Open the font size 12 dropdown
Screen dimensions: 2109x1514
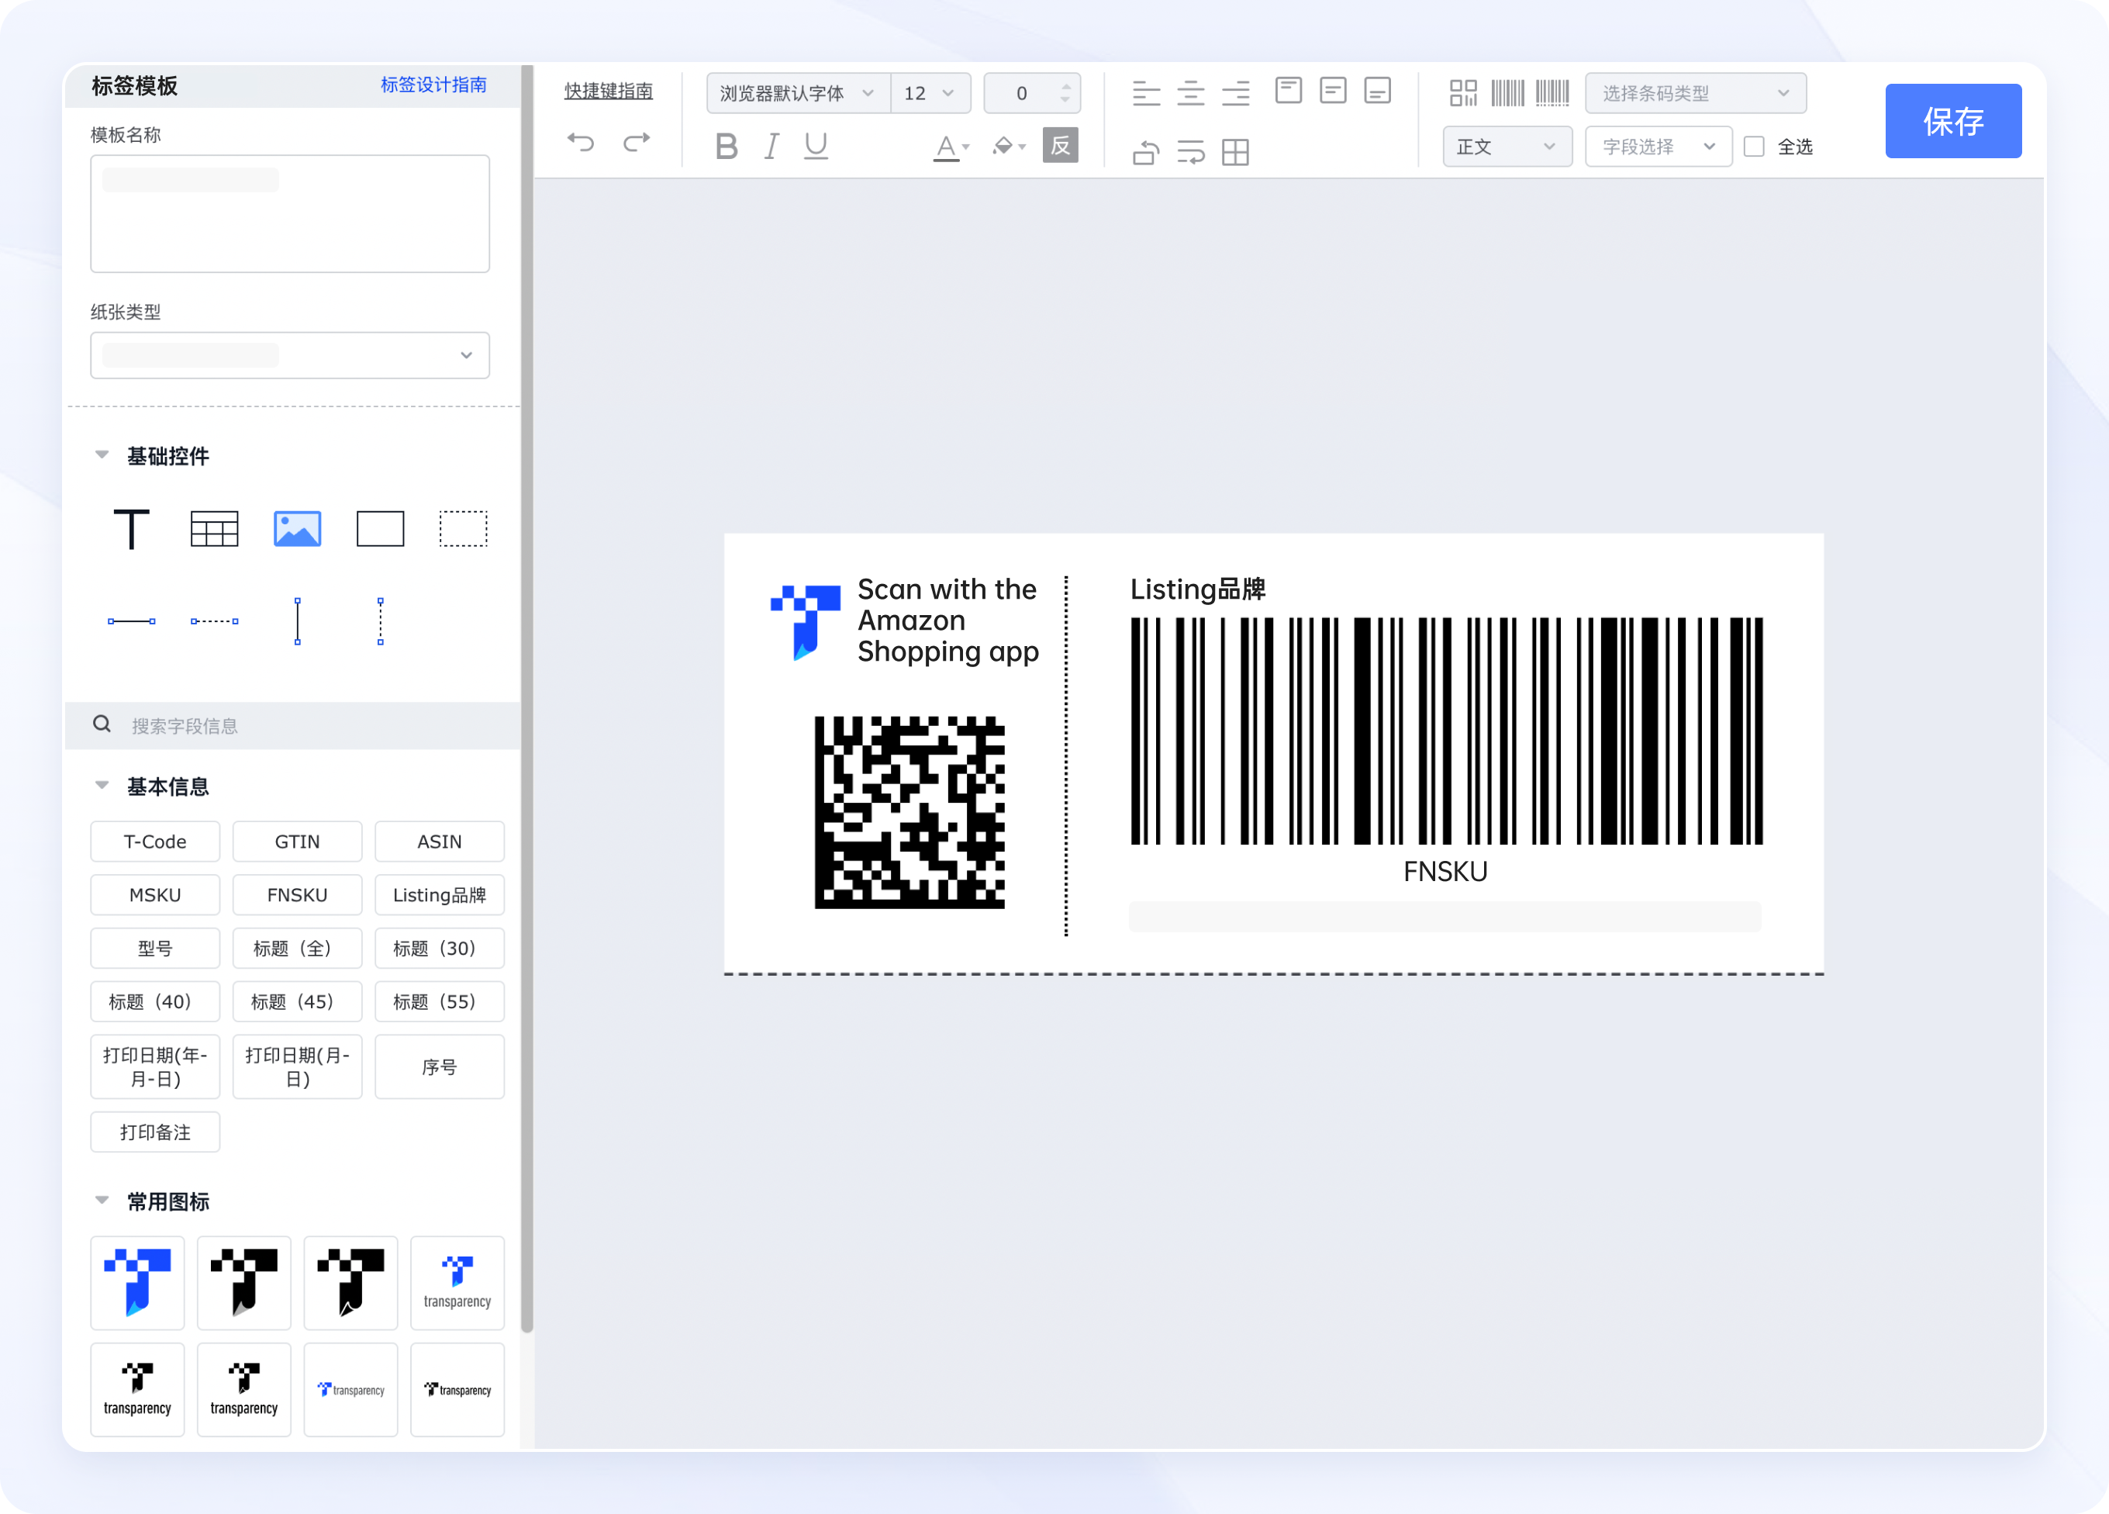[930, 93]
